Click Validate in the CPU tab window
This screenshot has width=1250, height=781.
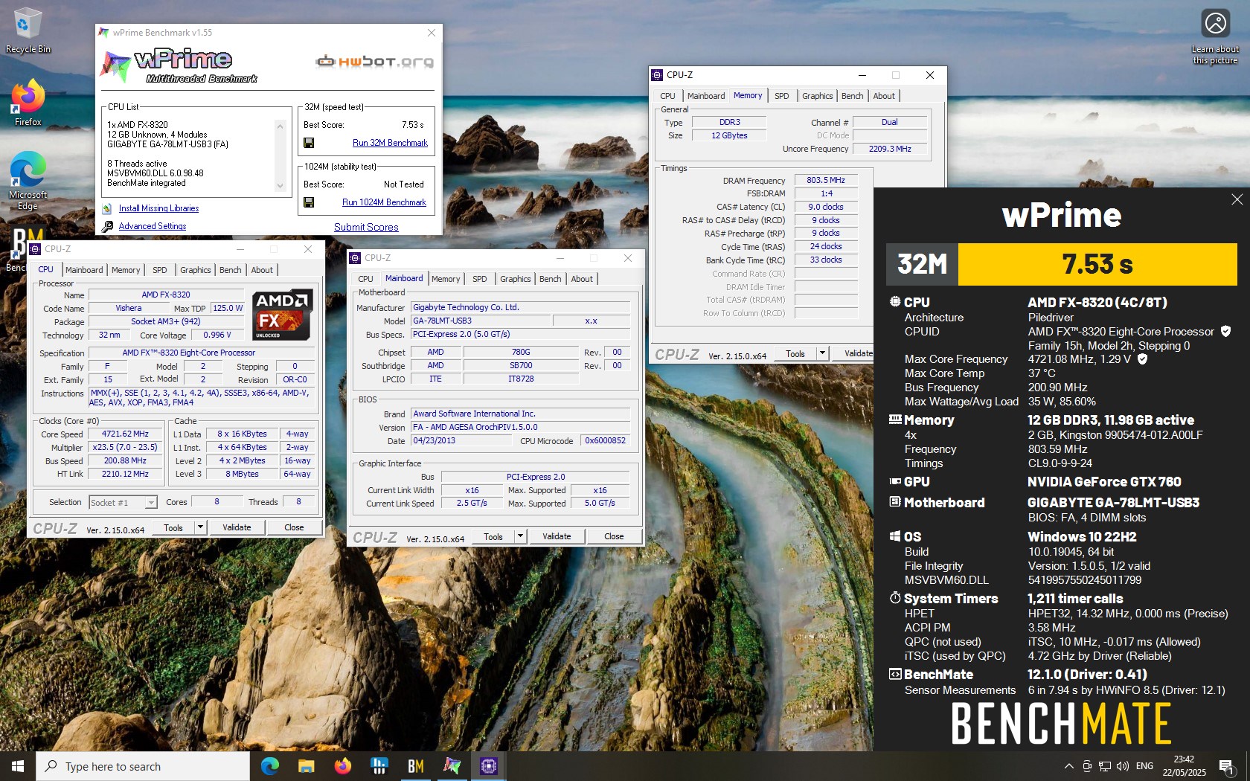237,527
